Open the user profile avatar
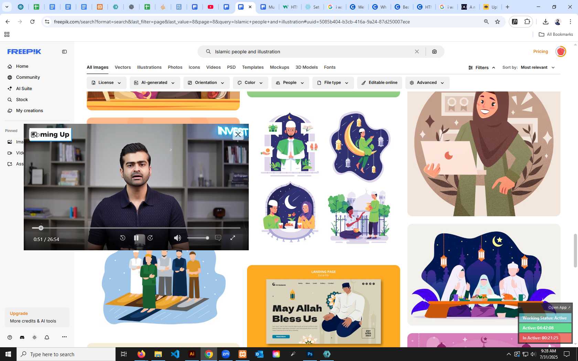578x361 pixels. (561, 52)
